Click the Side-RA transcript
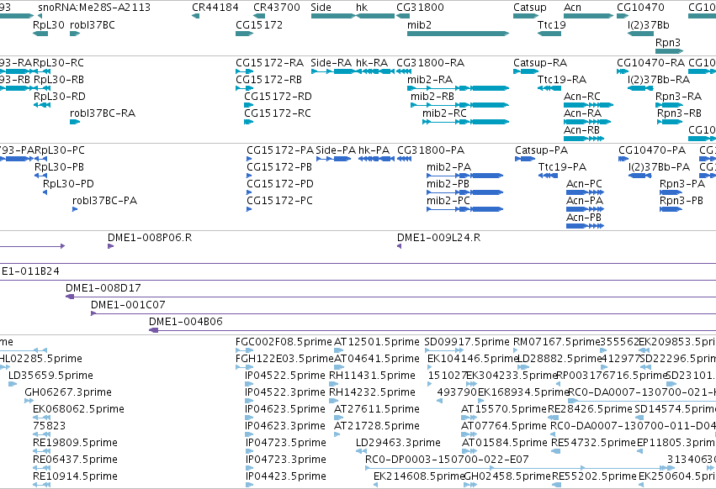 333,71
